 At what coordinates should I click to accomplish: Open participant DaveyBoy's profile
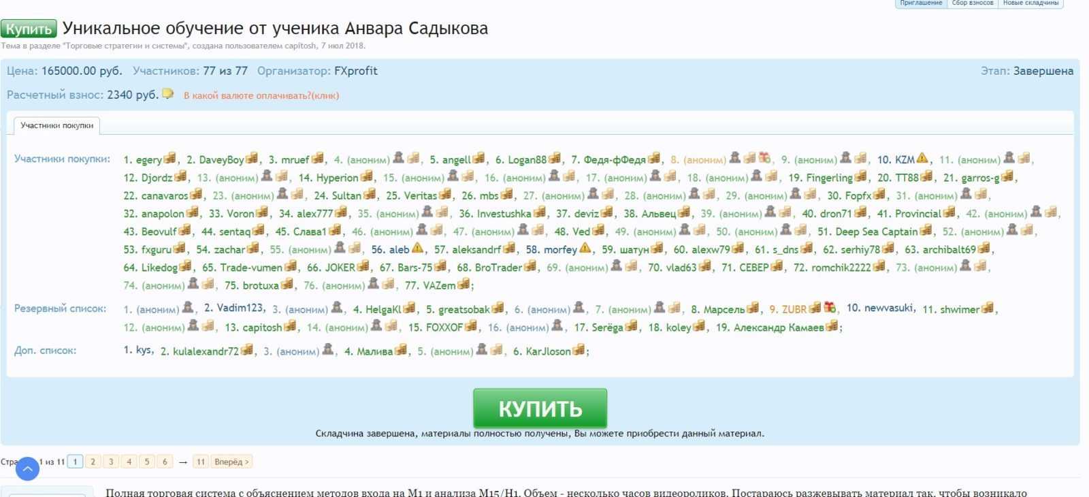click(221, 160)
